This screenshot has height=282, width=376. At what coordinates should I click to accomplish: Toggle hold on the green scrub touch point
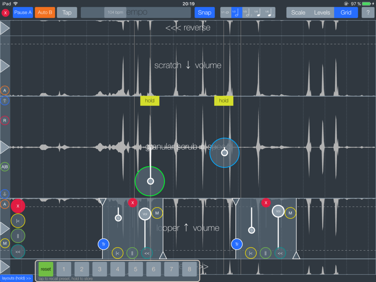150,101
